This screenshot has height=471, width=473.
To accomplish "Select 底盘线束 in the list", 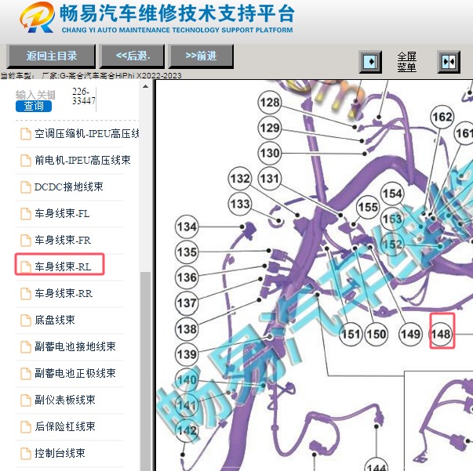I will tap(55, 320).
